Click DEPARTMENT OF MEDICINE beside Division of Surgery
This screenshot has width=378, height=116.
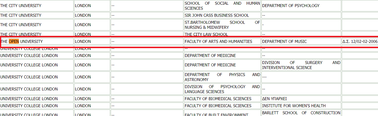222,65
